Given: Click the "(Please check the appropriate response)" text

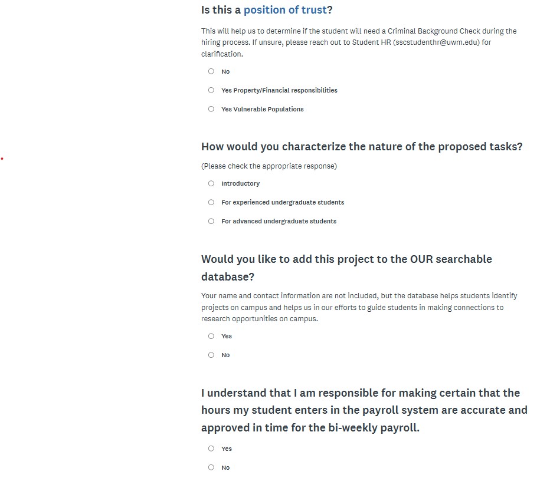Looking at the screenshot, I should pos(268,166).
